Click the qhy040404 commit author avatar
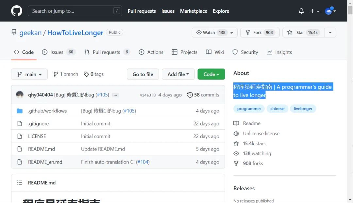Image resolution: width=353 pixels, height=203 pixels. 20,95
